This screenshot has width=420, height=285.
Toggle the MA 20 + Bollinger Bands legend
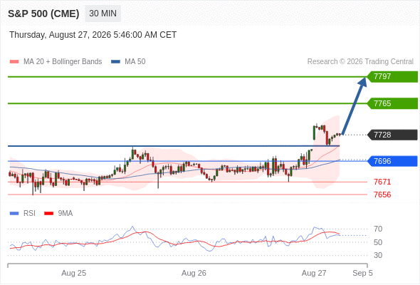pyautogui.click(x=56, y=61)
